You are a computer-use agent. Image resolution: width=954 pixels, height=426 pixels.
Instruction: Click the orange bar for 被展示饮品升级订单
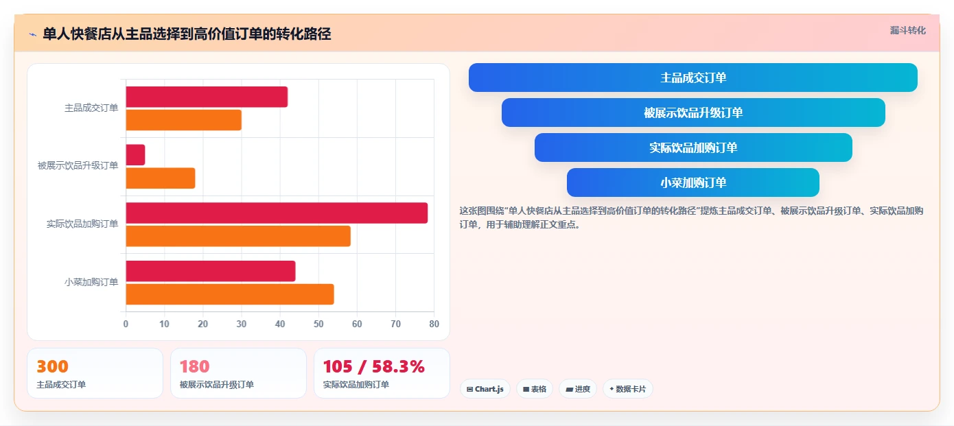pyautogui.click(x=160, y=178)
